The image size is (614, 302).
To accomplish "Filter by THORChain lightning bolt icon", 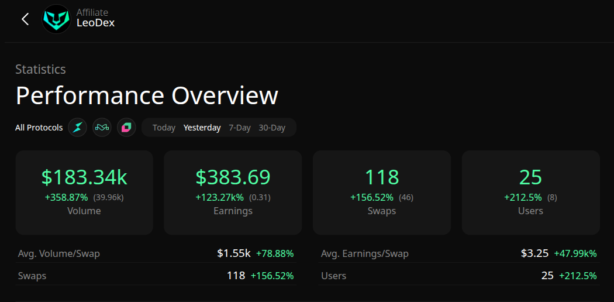I will 77,128.
